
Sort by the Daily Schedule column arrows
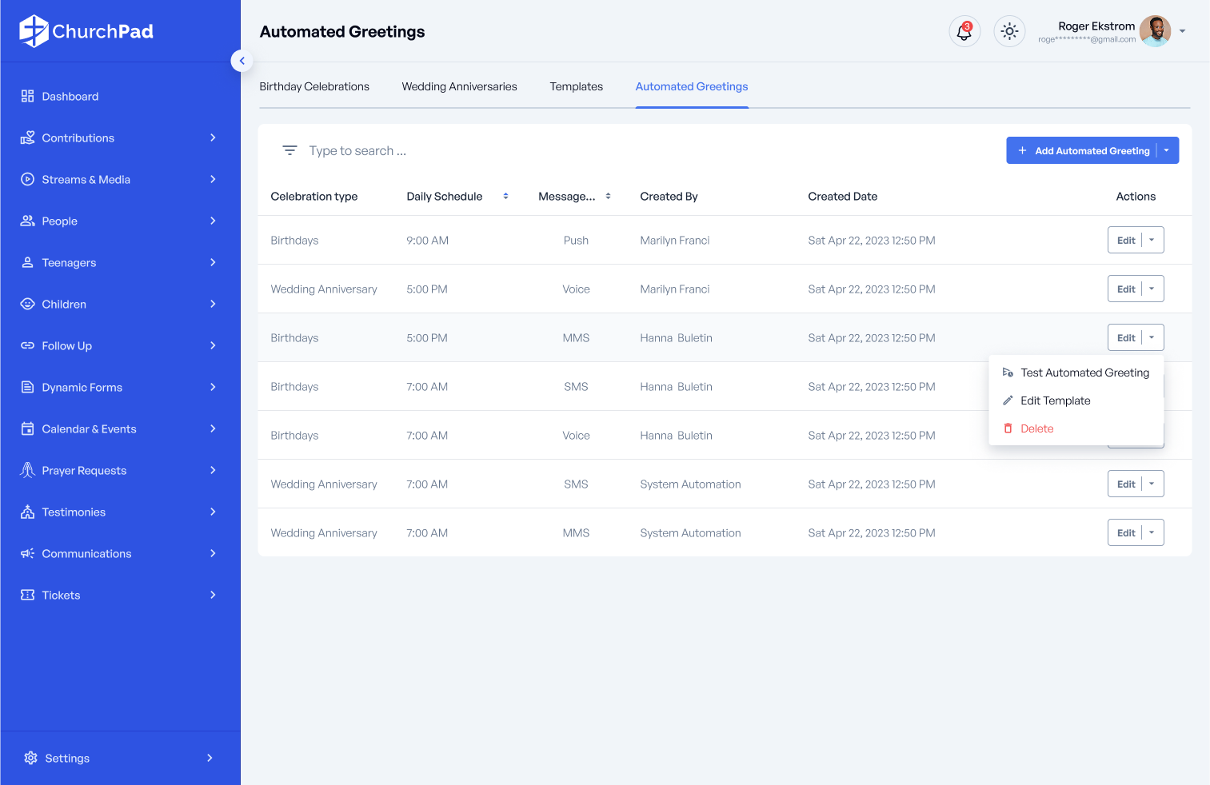(x=505, y=197)
